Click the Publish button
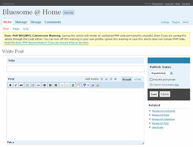The height and width of the screenshot is (147, 193). pyautogui.click(x=165, y=94)
